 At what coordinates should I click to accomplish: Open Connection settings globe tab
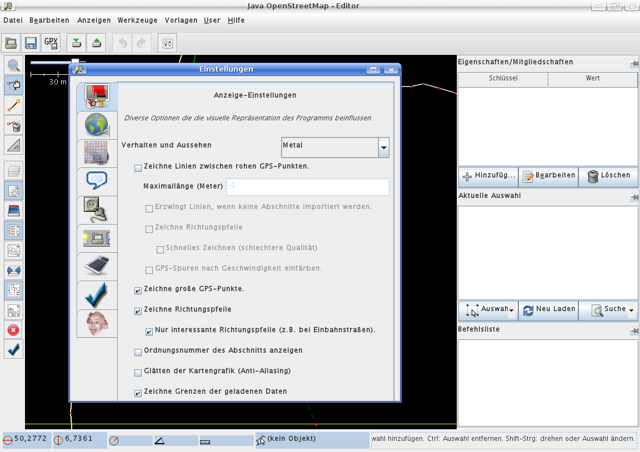click(97, 125)
